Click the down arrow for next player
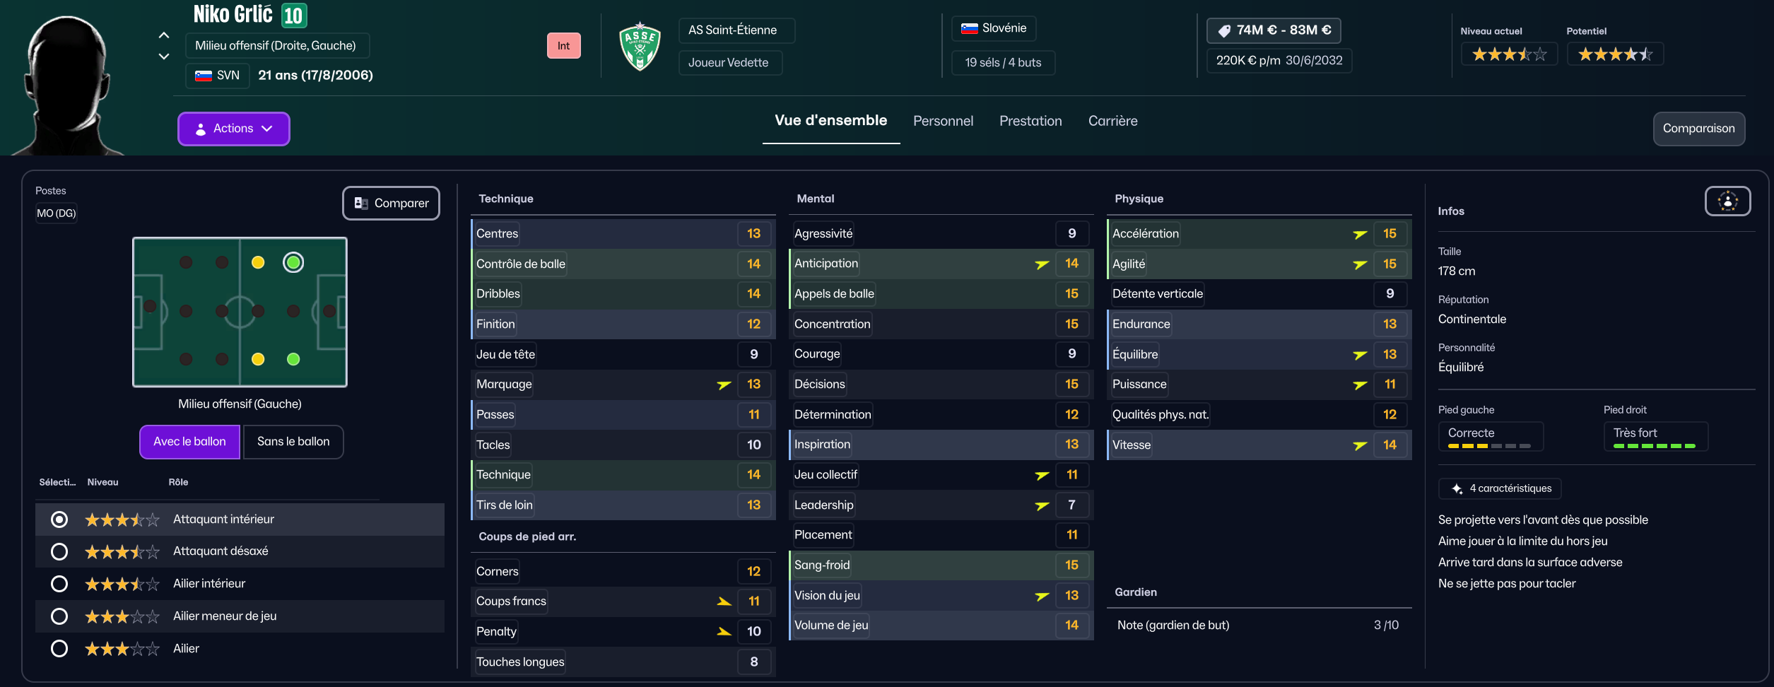This screenshot has width=1774, height=687. (x=164, y=57)
